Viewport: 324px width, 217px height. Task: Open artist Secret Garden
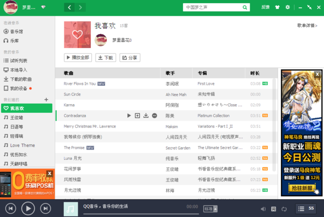point(178,148)
